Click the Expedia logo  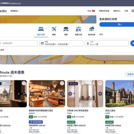coord(3,11)
